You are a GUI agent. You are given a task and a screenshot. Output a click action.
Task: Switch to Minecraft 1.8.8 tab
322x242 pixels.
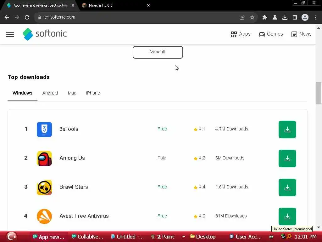[116, 5]
